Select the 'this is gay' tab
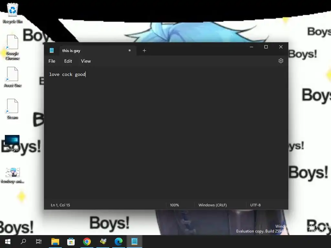331x248 pixels. click(x=98, y=51)
